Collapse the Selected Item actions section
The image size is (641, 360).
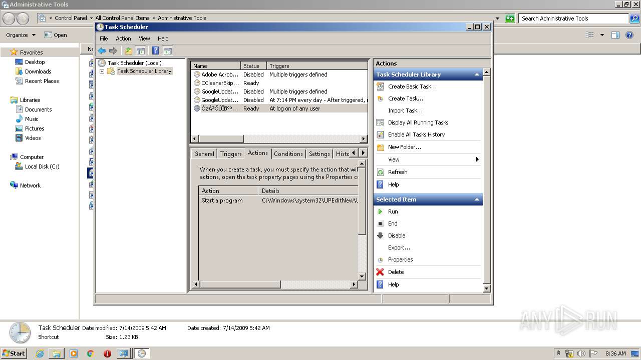pos(477,199)
